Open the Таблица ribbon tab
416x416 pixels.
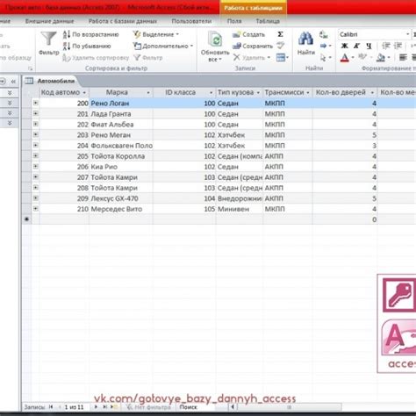click(x=268, y=21)
